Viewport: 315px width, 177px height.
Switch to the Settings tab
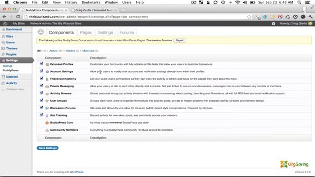[x=105, y=32]
